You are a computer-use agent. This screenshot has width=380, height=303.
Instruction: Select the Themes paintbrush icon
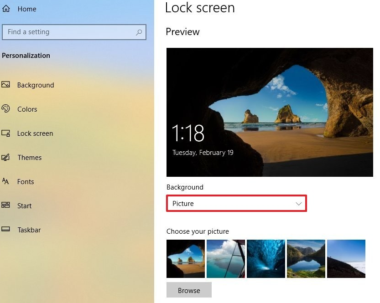click(x=6, y=157)
